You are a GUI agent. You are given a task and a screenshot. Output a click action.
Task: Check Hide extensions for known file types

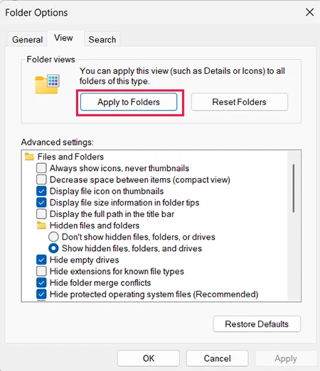pyautogui.click(x=41, y=271)
